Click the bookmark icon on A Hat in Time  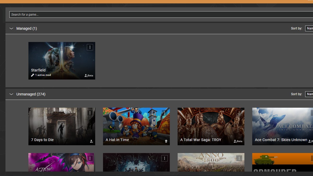tap(166, 141)
